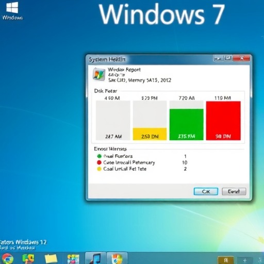Click the green bar in chart
The image size is (264, 264).
pos(186,124)
